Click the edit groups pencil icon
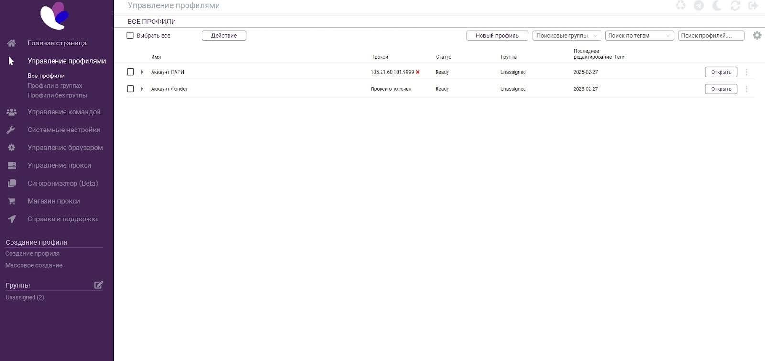This screenshot has height=361, width=765. coord(98,285)
